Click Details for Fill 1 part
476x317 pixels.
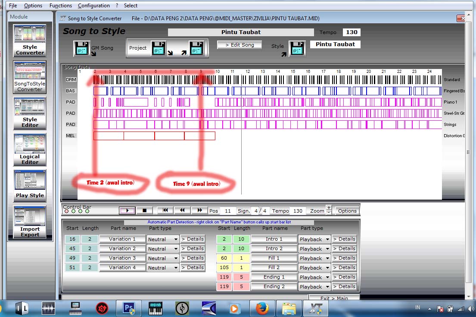(x=344, y=258)
